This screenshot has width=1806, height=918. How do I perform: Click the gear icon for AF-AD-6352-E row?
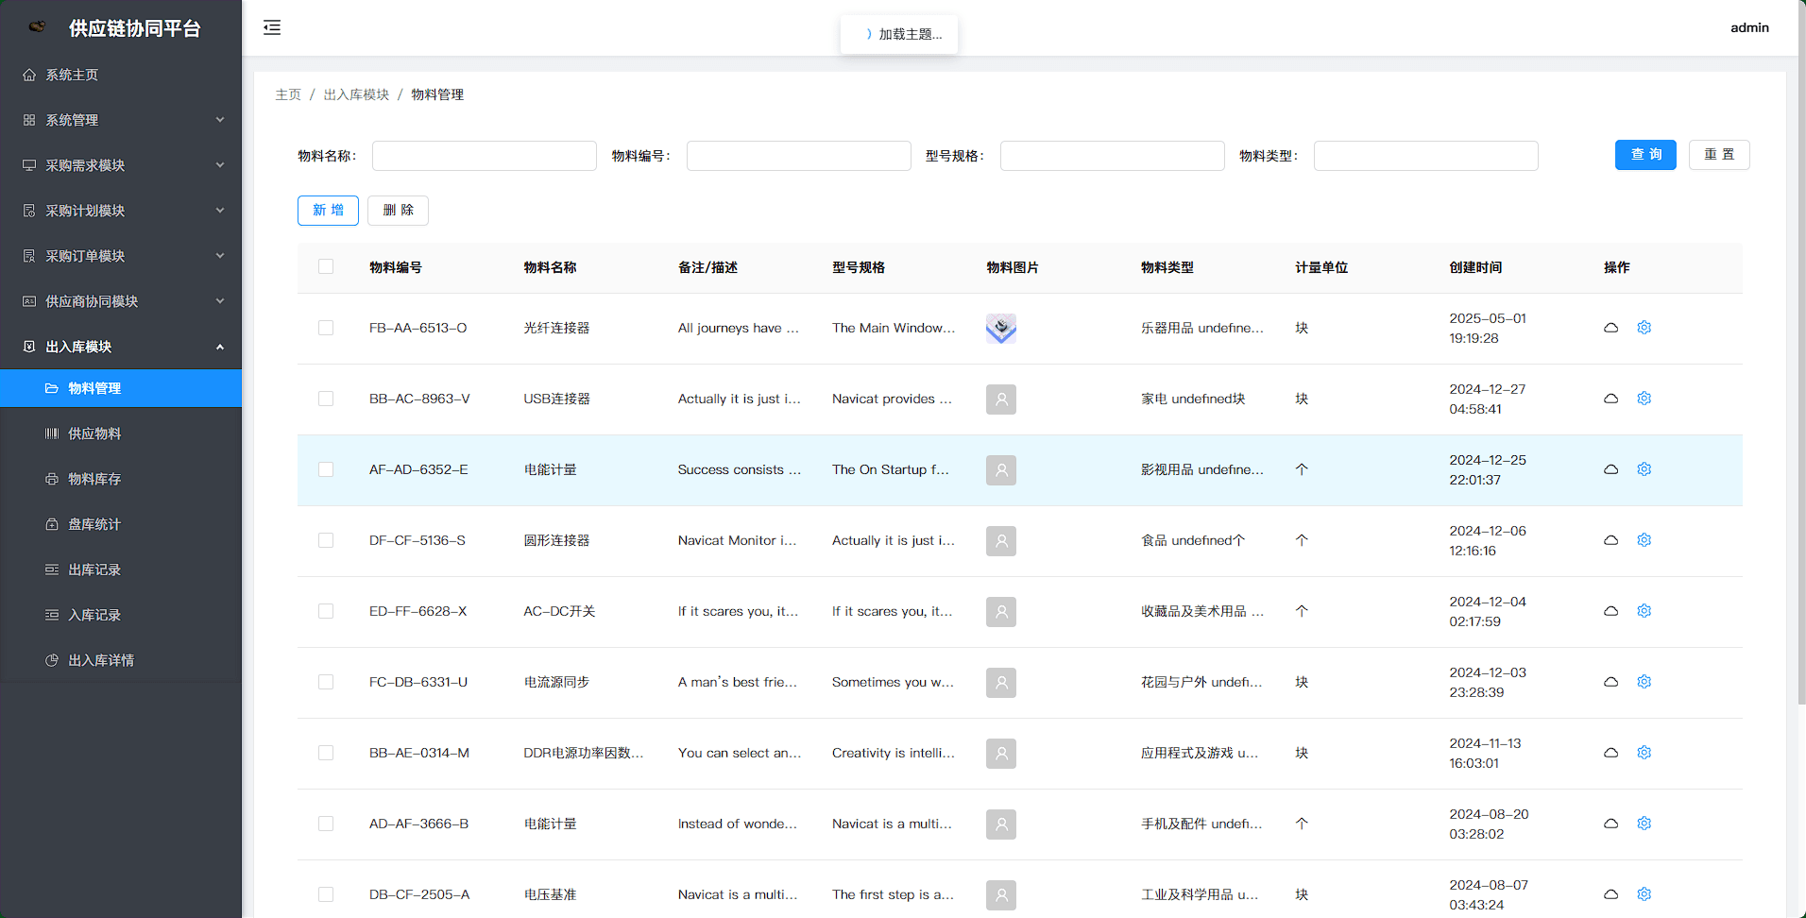tap(1644, 469)
